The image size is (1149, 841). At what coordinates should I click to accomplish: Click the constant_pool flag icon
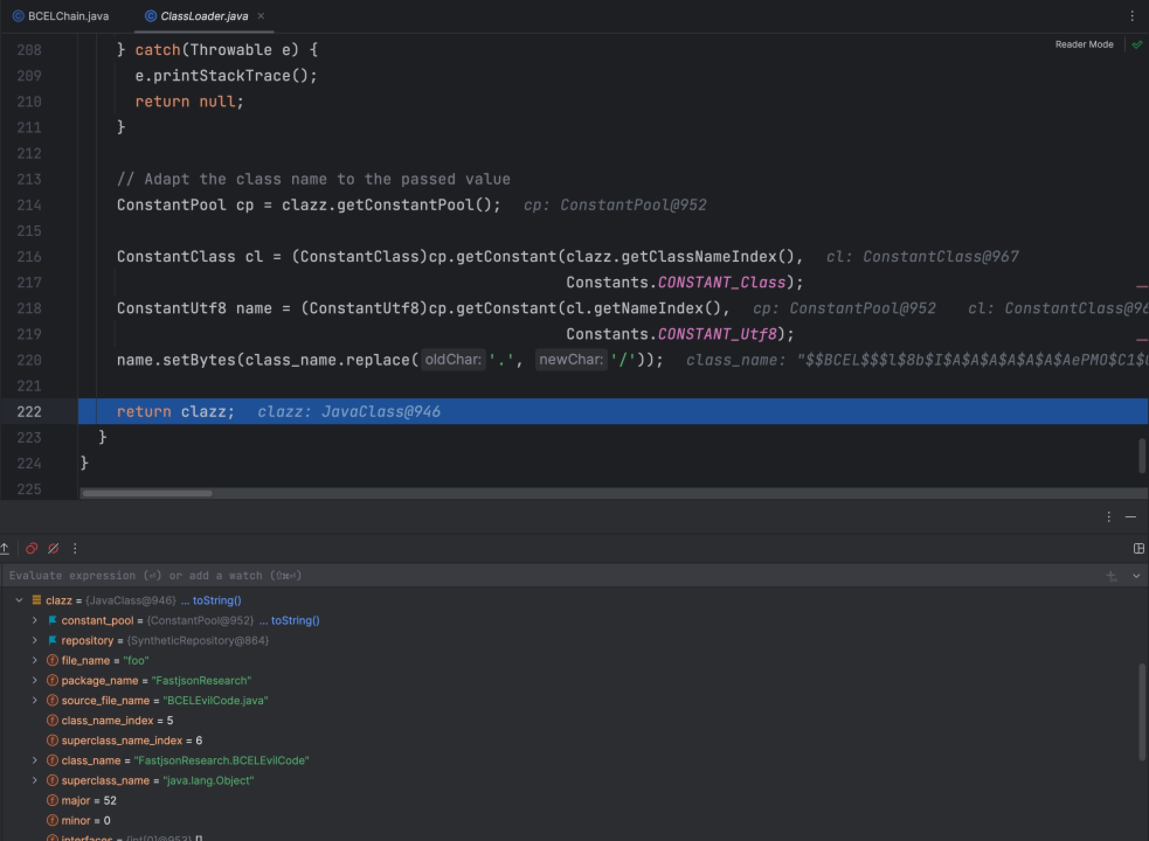coord(52,620)
